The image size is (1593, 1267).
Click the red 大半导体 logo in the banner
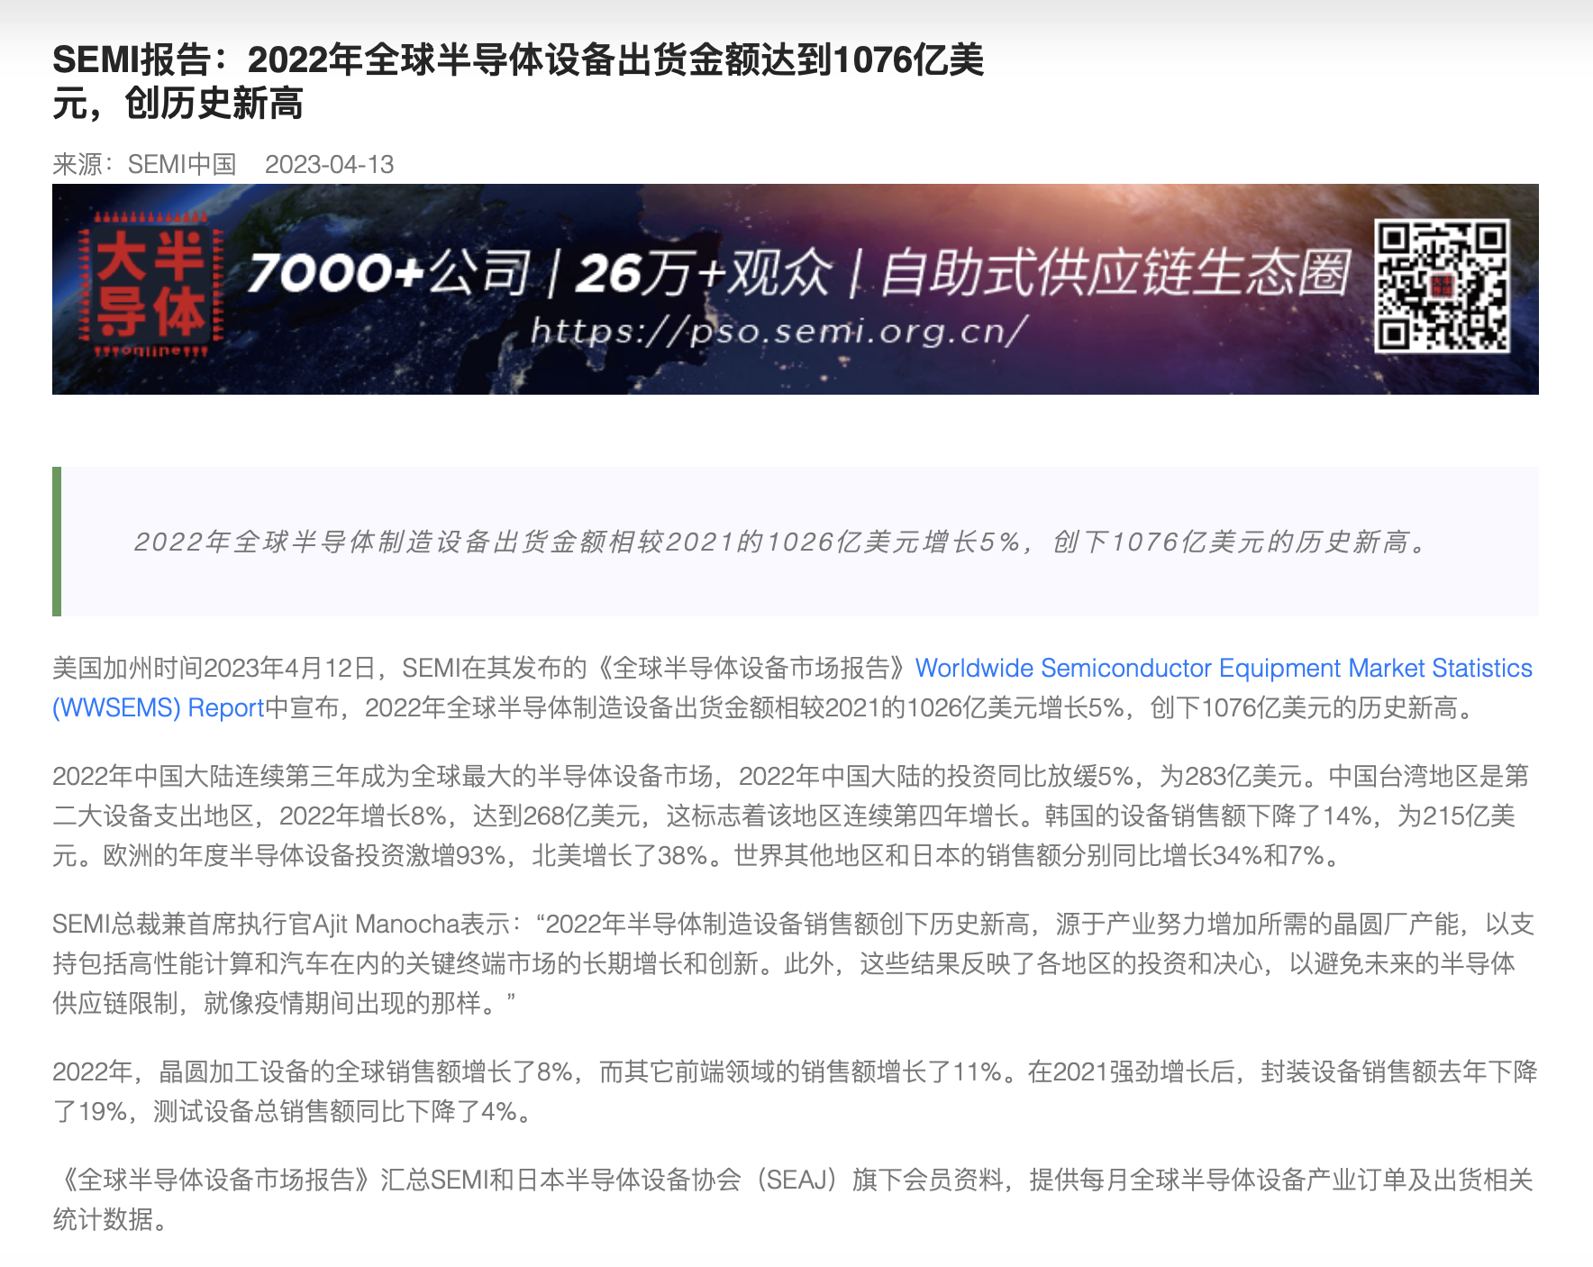(x=150, y=284)
